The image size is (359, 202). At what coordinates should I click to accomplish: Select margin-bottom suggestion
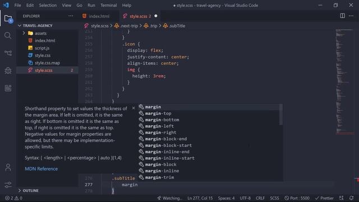208,120
